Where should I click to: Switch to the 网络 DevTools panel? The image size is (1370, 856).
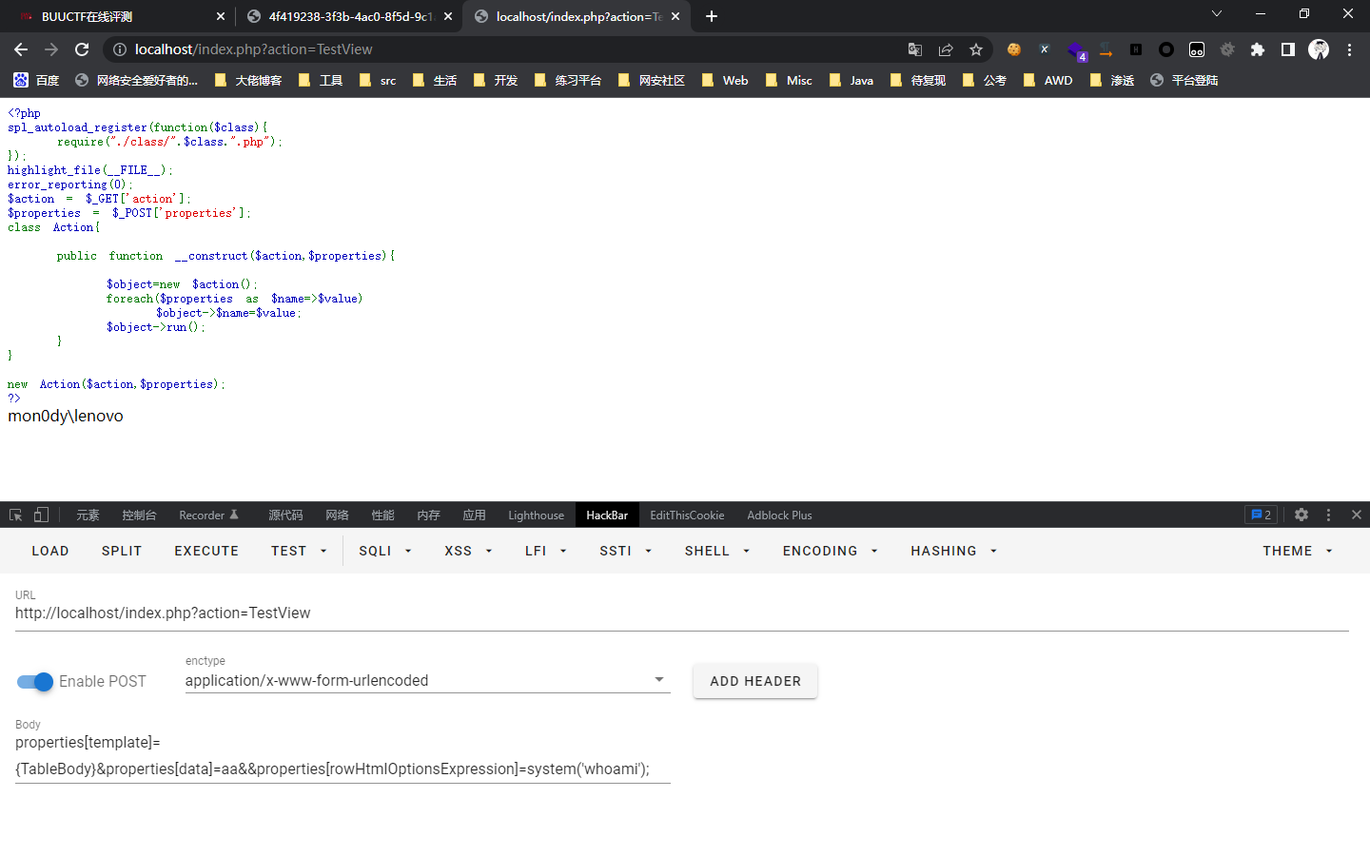pos(337,515)
